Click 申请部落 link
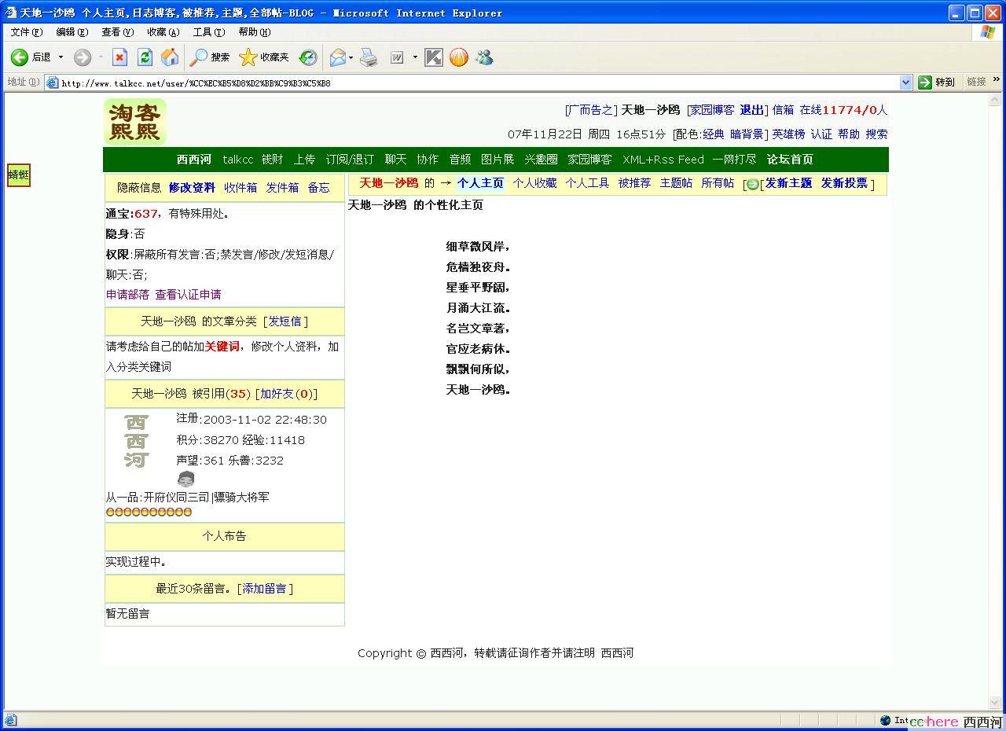The width and height of the screenshot is (1006, 731). [127, 295]
